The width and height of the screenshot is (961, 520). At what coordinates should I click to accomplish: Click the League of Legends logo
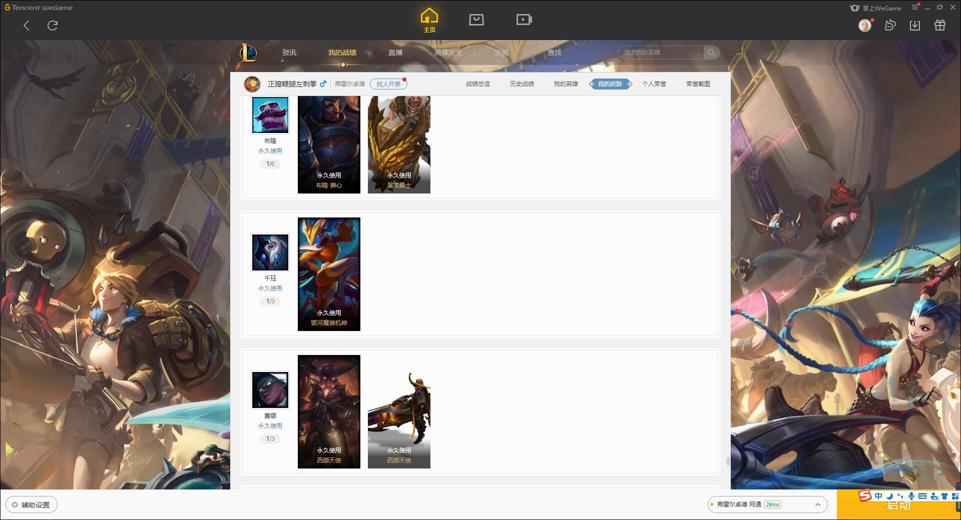[x=248, y=52]
